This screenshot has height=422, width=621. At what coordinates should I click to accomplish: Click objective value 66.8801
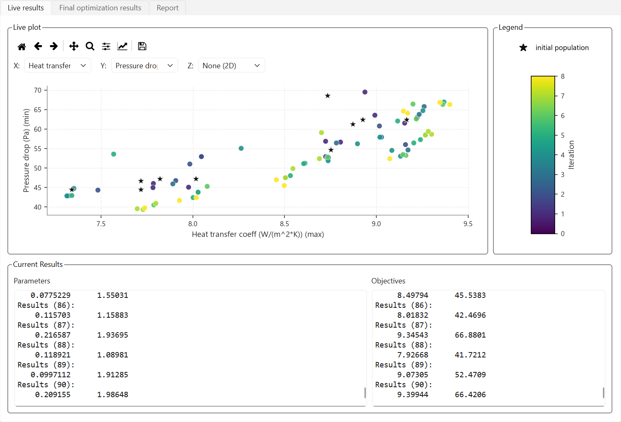click(470, 335)
